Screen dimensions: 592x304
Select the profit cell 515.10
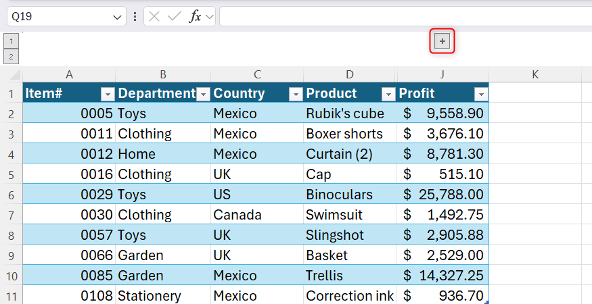442,174
